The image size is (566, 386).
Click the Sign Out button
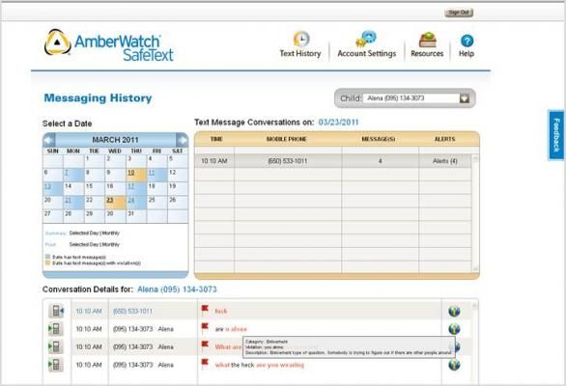459,13
